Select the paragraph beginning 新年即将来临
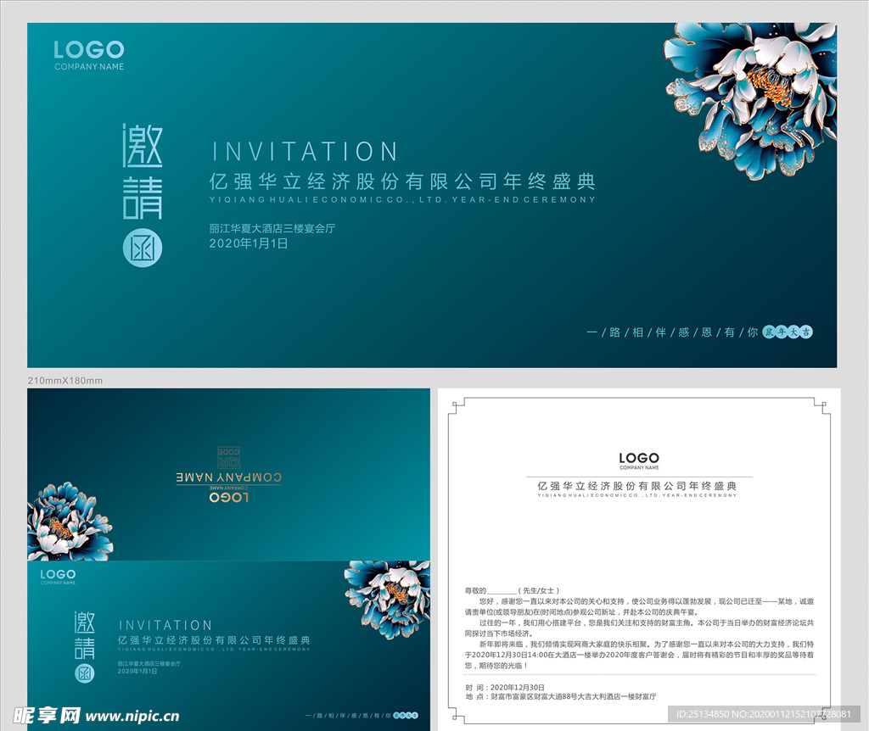 point(639,655)
